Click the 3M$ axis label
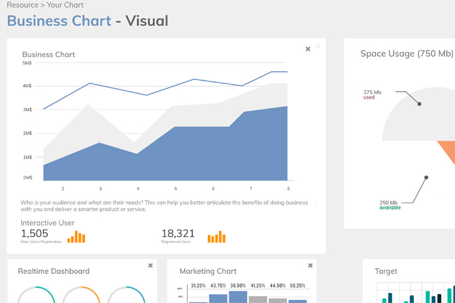455x303 pixels. click(28, 110)
